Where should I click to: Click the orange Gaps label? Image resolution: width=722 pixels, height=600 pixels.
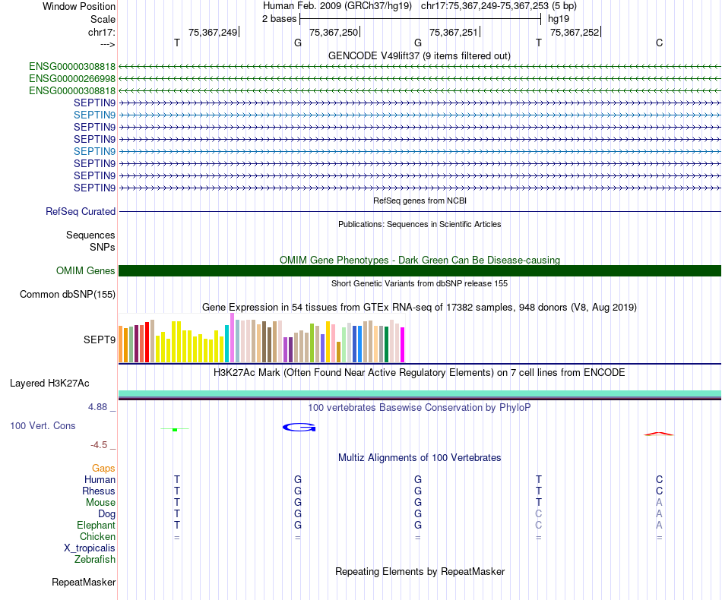pos(103,468)
